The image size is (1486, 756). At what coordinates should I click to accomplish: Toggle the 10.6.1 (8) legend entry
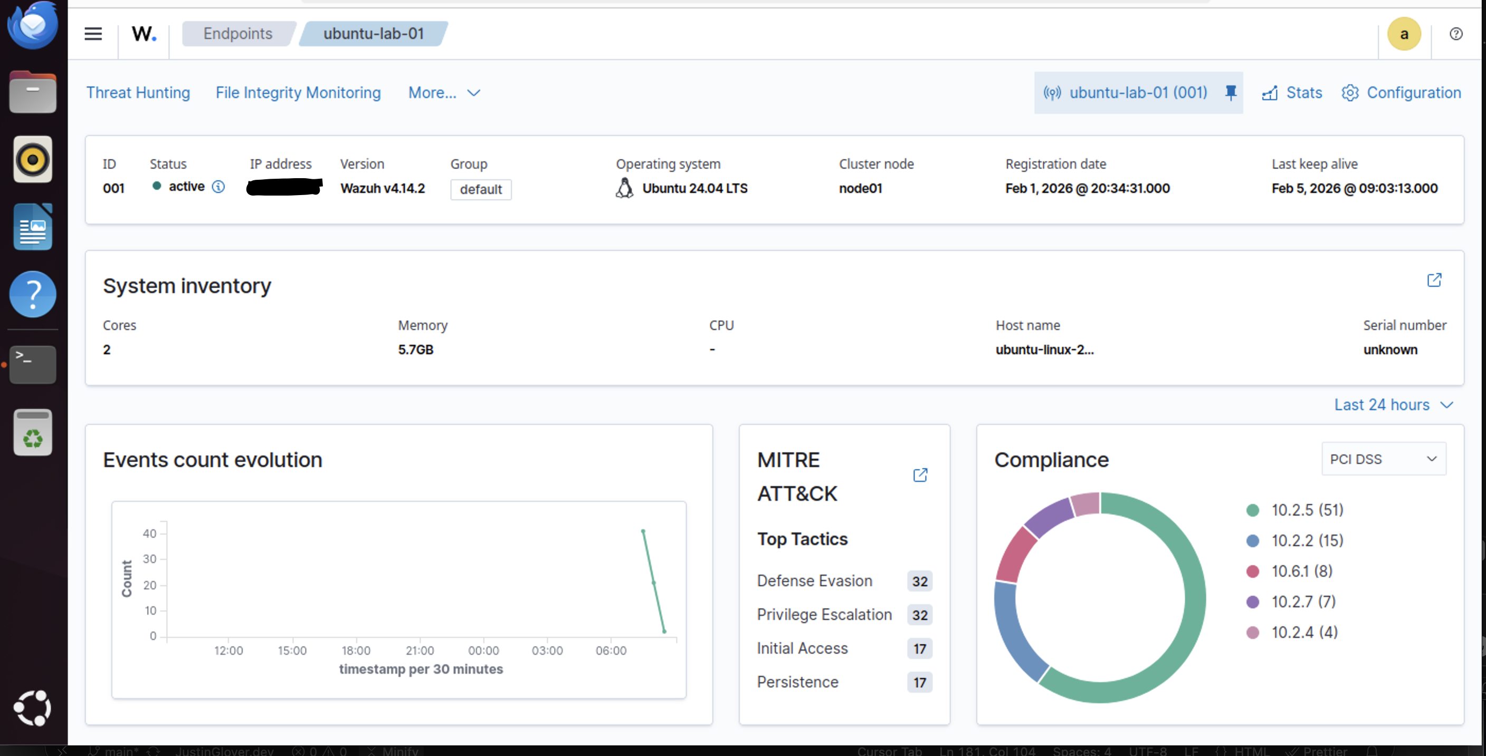click(x=1301, y=571)
